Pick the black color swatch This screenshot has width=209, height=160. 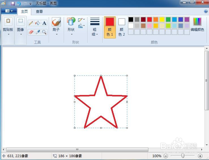pos(131,20)
